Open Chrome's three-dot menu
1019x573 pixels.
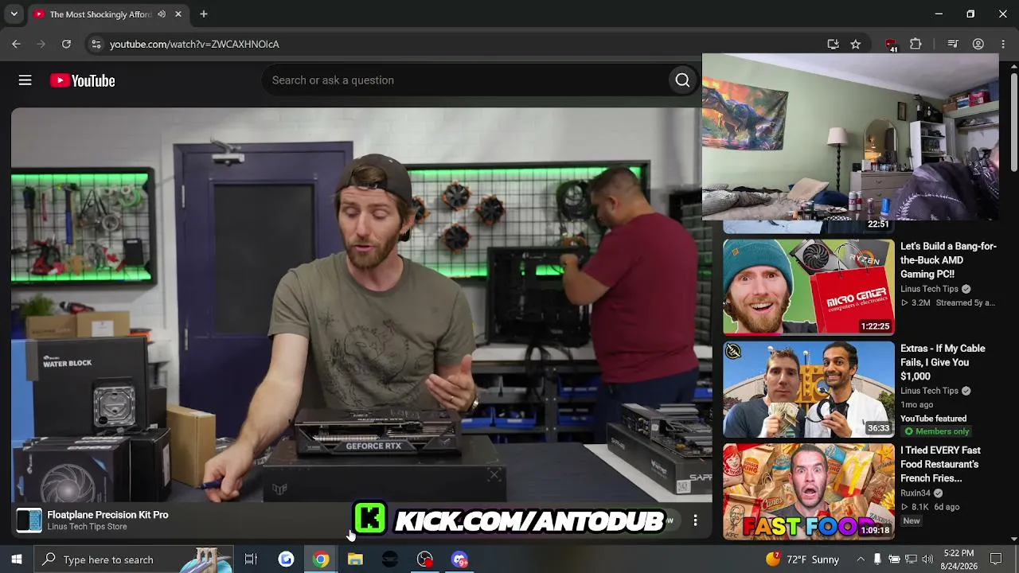click(1002, 45)
